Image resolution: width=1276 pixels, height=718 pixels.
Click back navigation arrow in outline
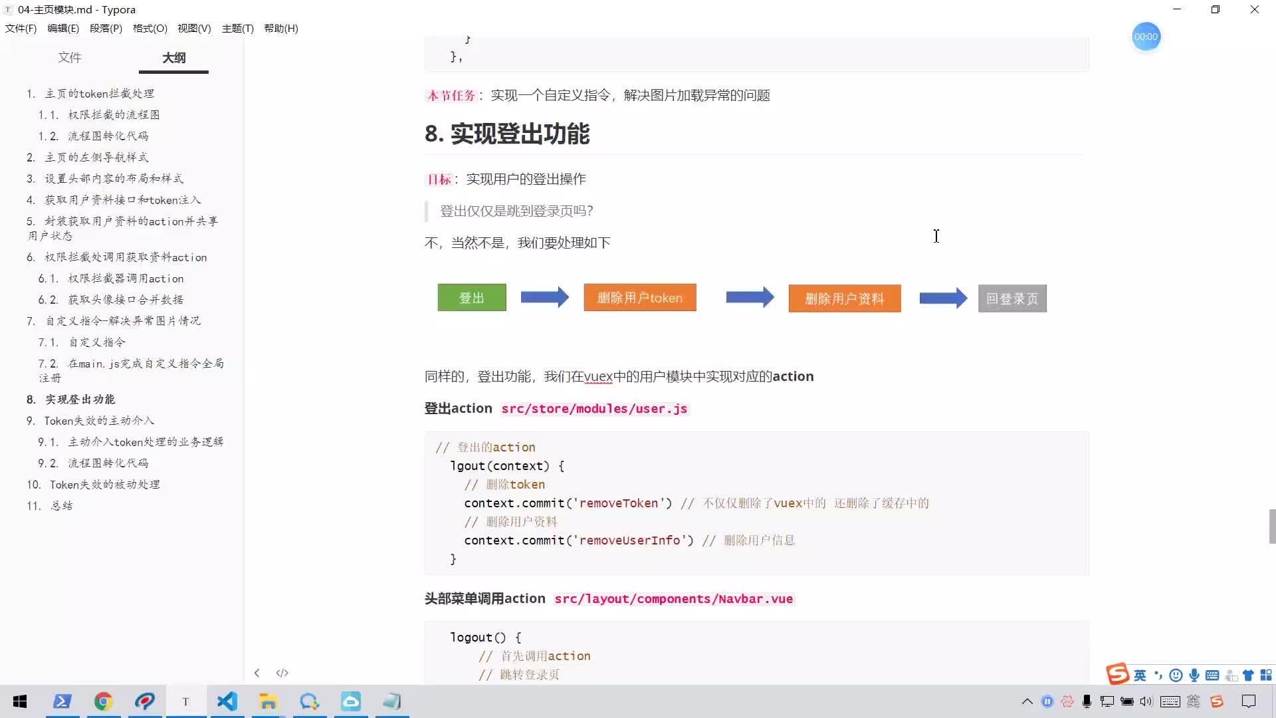tap(257, 672)
